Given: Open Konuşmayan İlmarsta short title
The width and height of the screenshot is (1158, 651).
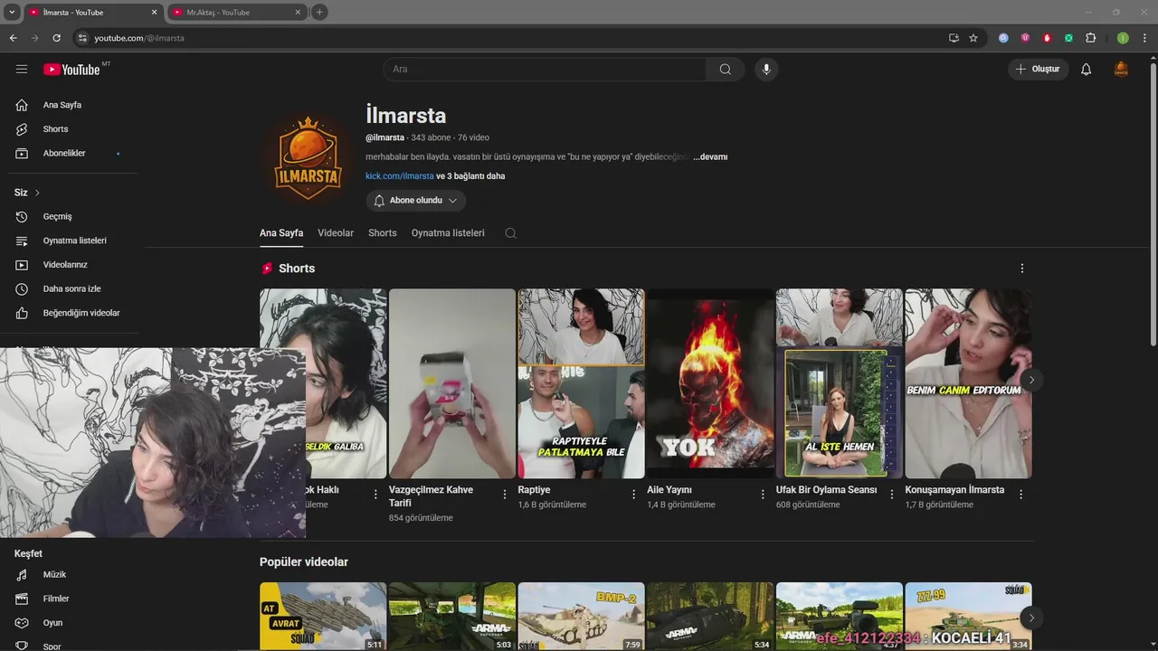Looking at the screenshot, I should (x=954, y=490).
